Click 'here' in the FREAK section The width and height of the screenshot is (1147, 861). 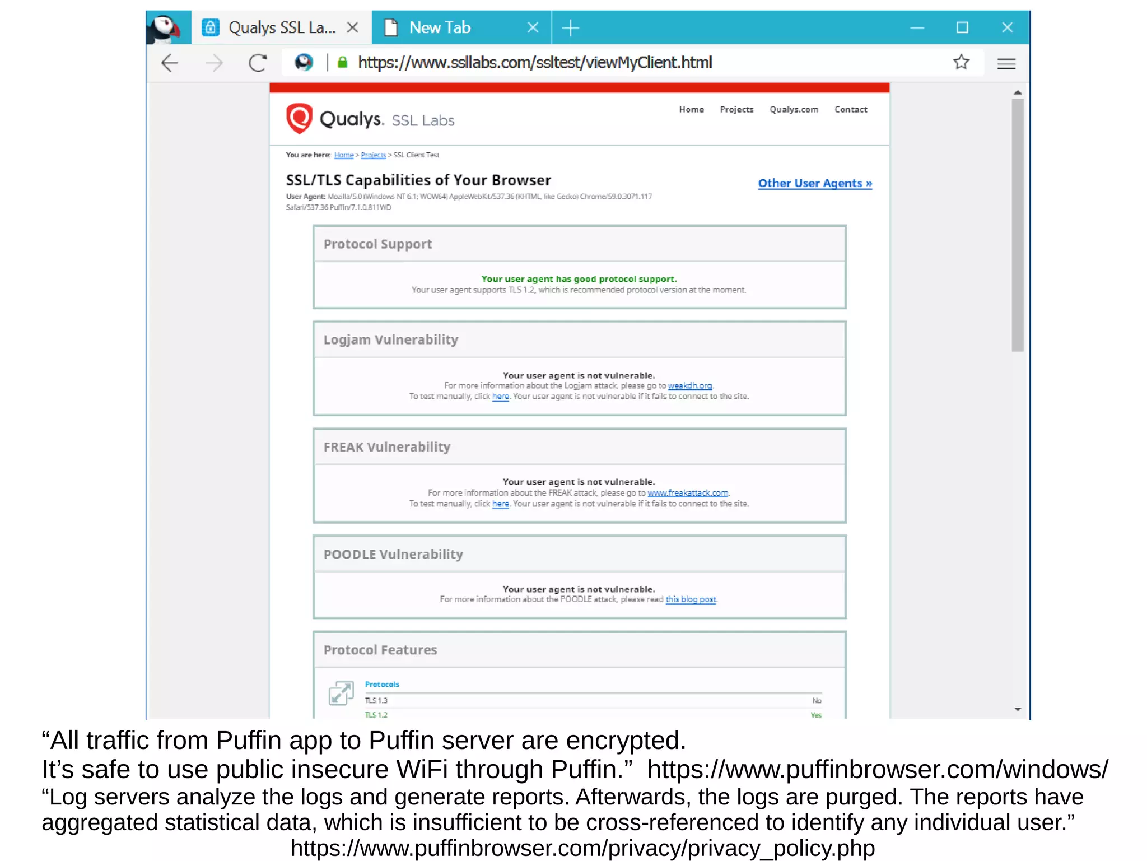point(500,504)
